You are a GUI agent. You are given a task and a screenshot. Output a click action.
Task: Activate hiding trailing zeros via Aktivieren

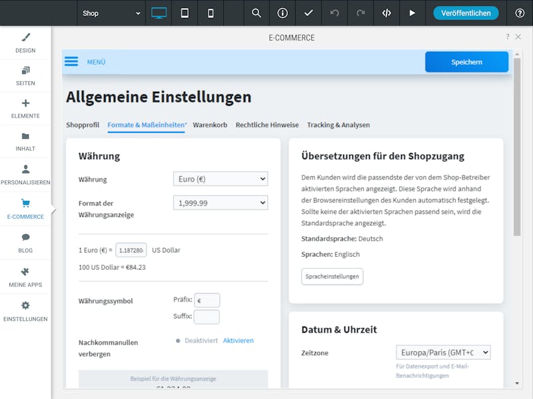click(238, 340)
